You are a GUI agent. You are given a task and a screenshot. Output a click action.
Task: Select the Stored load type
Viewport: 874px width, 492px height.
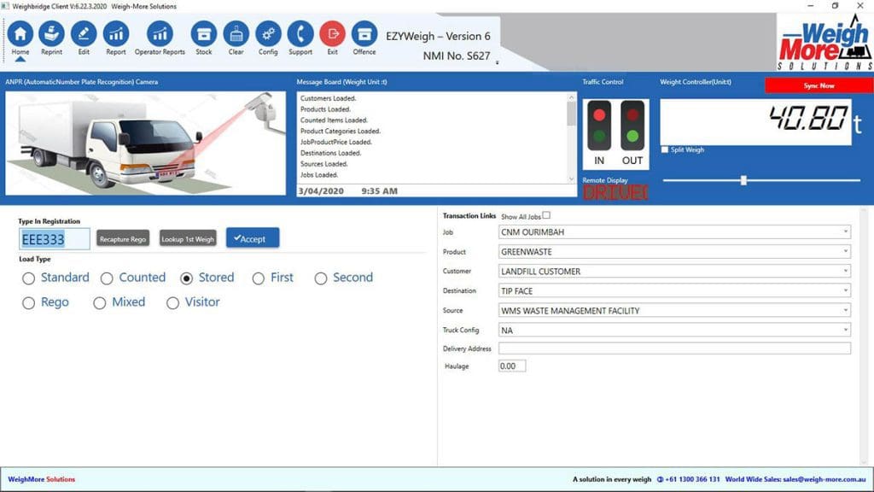tap(187, 278)
